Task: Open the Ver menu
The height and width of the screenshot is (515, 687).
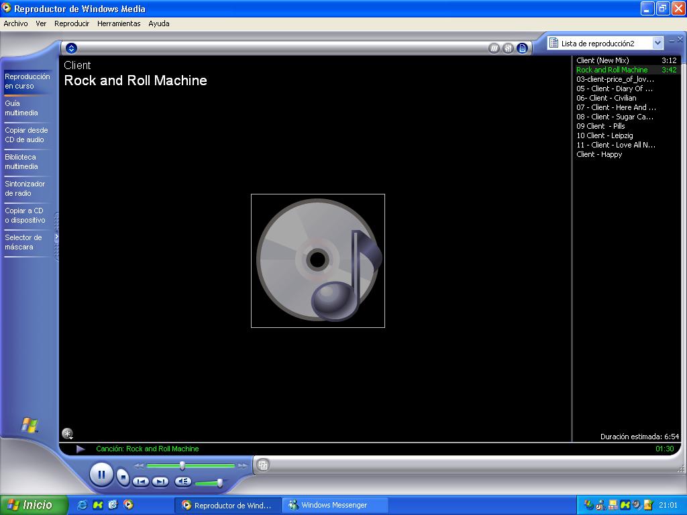Action: 41,23
